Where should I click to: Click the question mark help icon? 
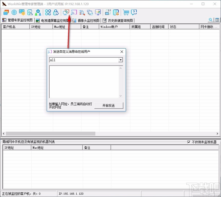(x=134, y=12)
